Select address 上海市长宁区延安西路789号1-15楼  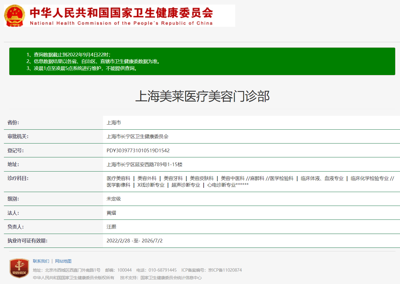[145, 164]
